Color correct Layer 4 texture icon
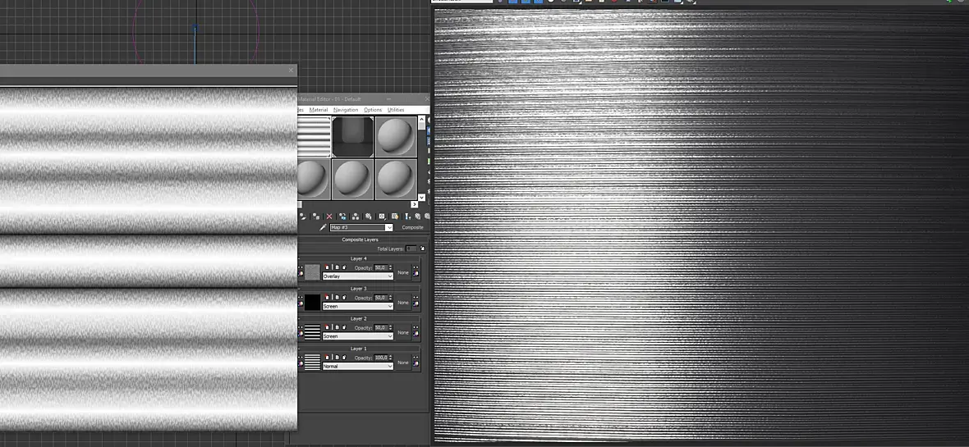This screenshot has height=447, width=969. tap(301, 273)
